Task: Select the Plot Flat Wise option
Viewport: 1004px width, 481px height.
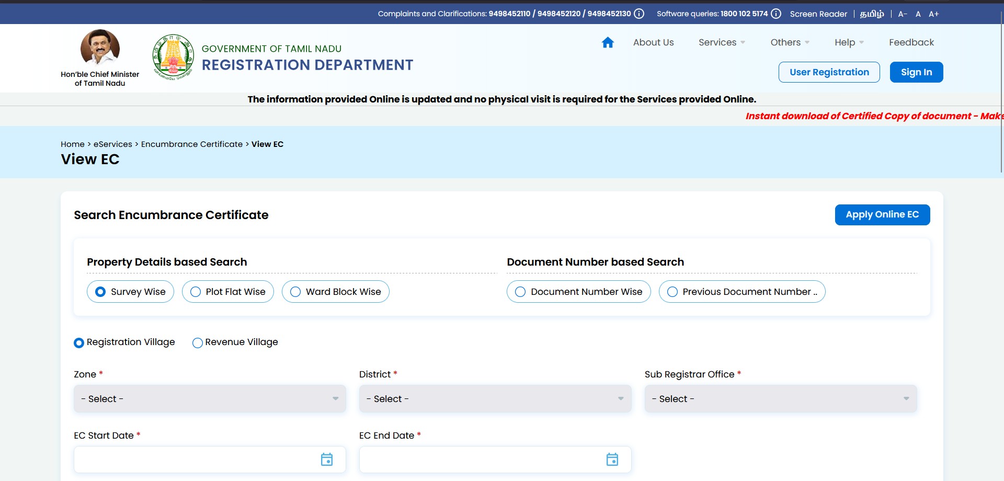Action: pyautogui.click(x=228, y=292)
